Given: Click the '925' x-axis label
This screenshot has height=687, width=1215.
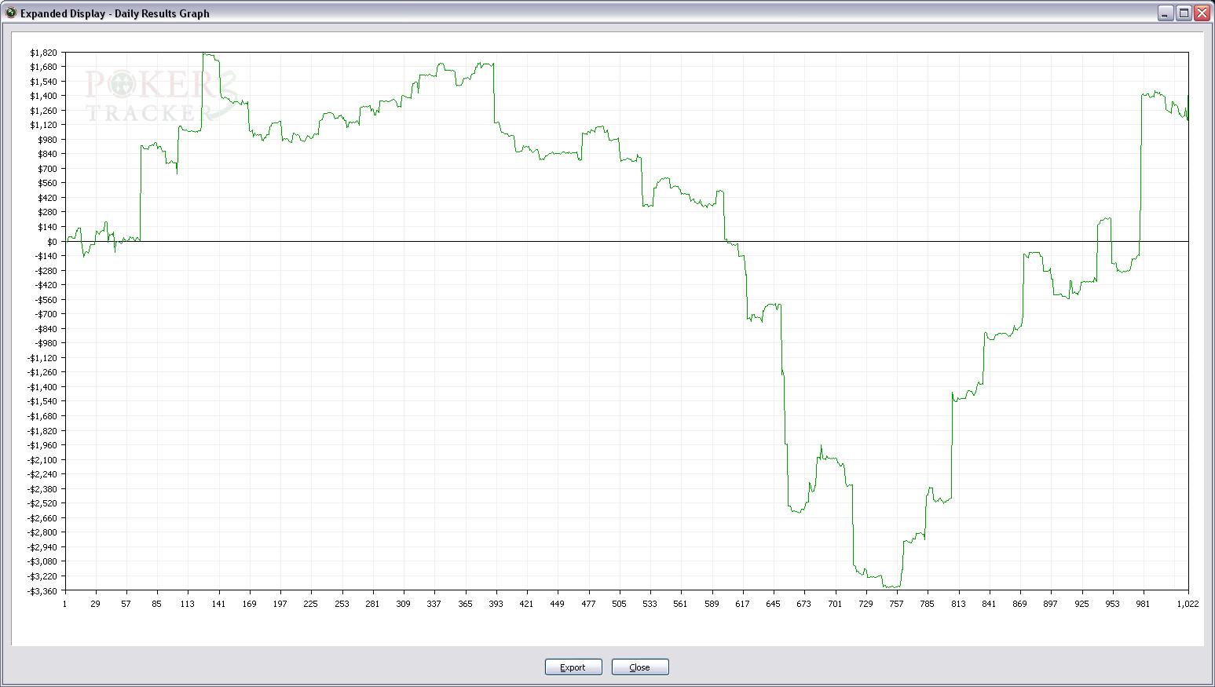Looking at the screenshot, I should point(1081,604).
